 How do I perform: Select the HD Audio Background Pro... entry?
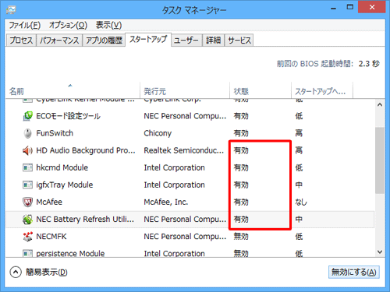click(x=86, y=150)
